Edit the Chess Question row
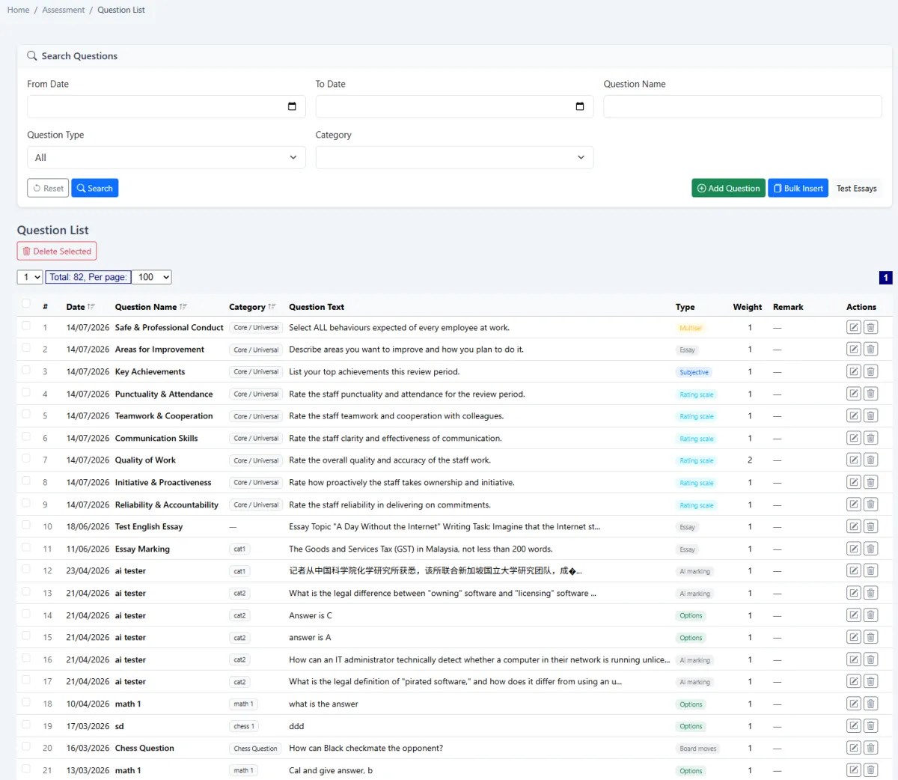 pyautogui.click(x=854, y=748)
